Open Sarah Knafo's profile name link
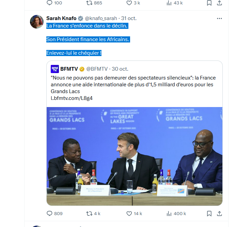Image resolution: width=235 pixels, height=227 pixels. click(61, 18)
